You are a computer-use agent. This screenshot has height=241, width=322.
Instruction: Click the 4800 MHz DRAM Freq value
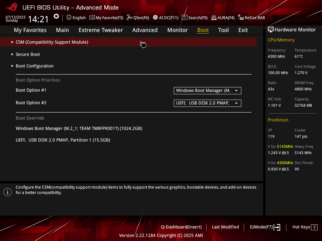[x=303, y=89]
